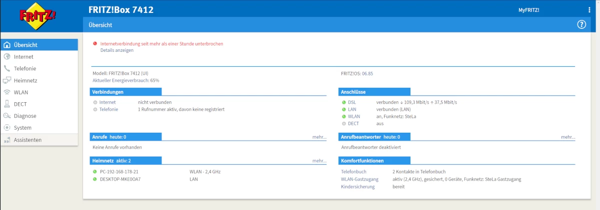This screenshot has height=210, width=600.
Task: Click the DECT base station icon
Action: click(x=7, y=104)
